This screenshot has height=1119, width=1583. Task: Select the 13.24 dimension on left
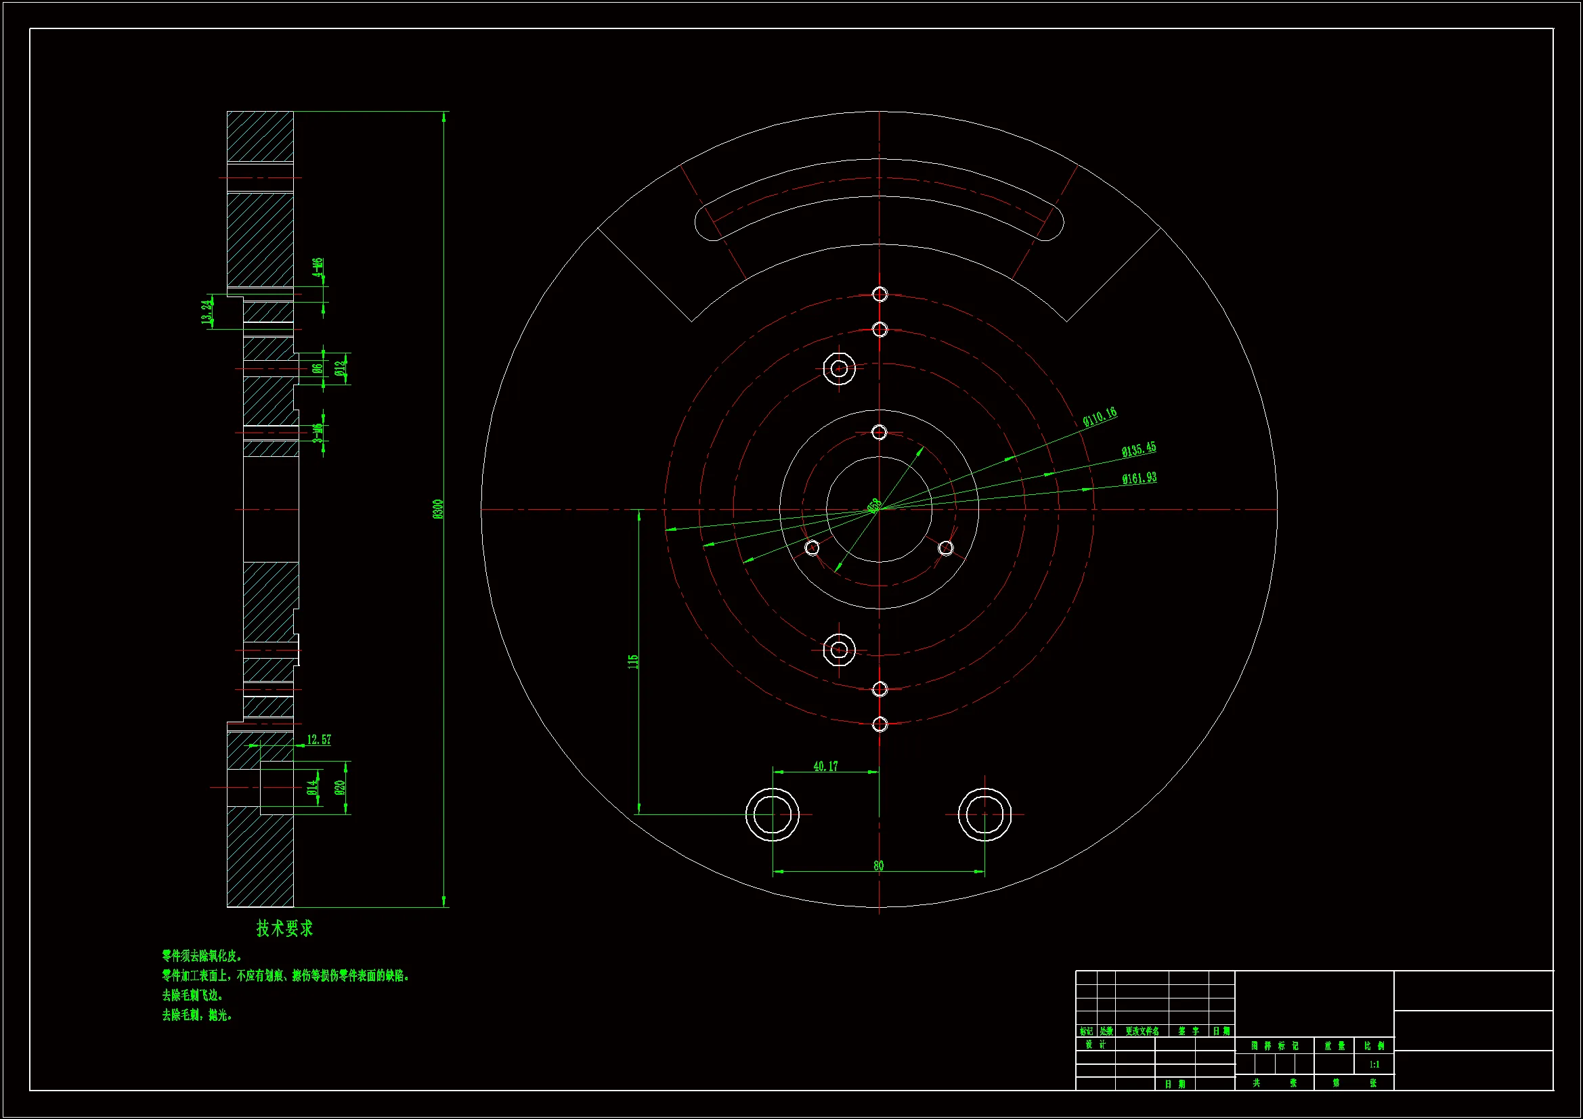(206, 311)
